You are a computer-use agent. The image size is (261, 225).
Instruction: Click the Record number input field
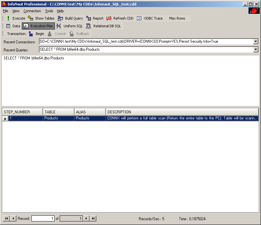(x=43, y=219)
